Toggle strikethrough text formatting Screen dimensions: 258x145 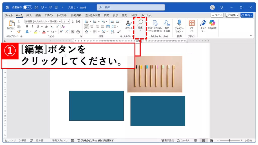tap(46, 26)
